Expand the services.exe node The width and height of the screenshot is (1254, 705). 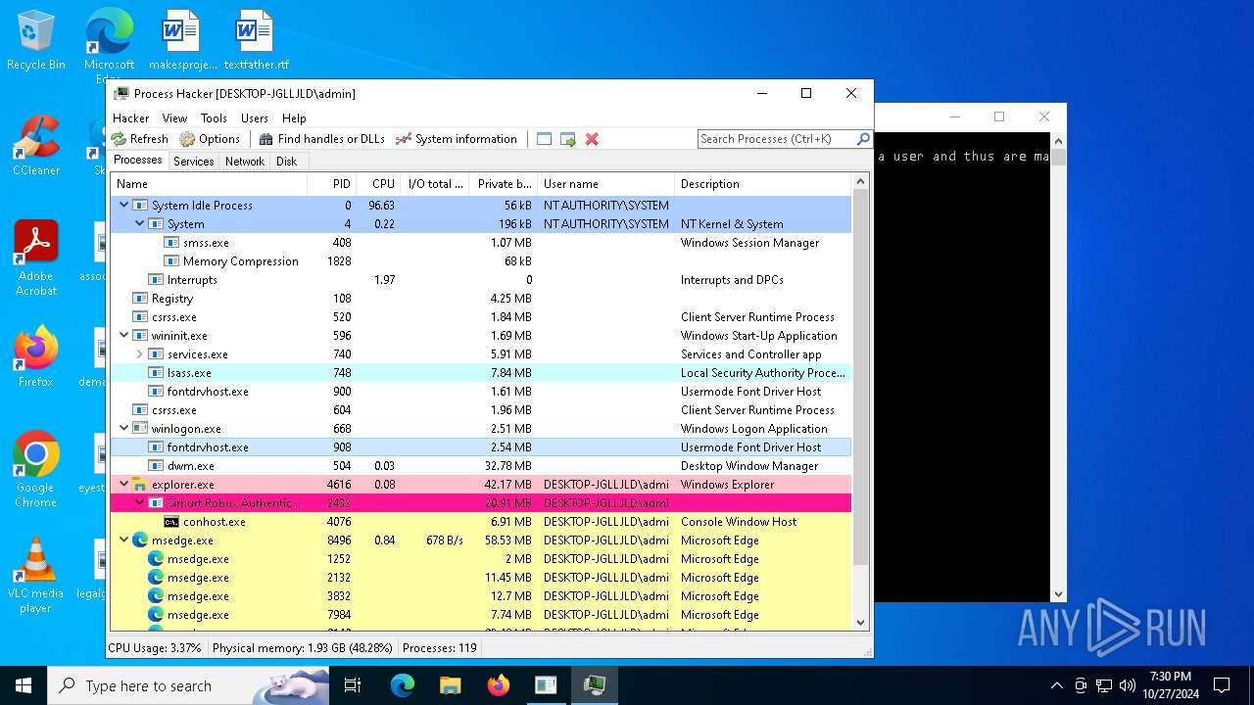[139, 354]
